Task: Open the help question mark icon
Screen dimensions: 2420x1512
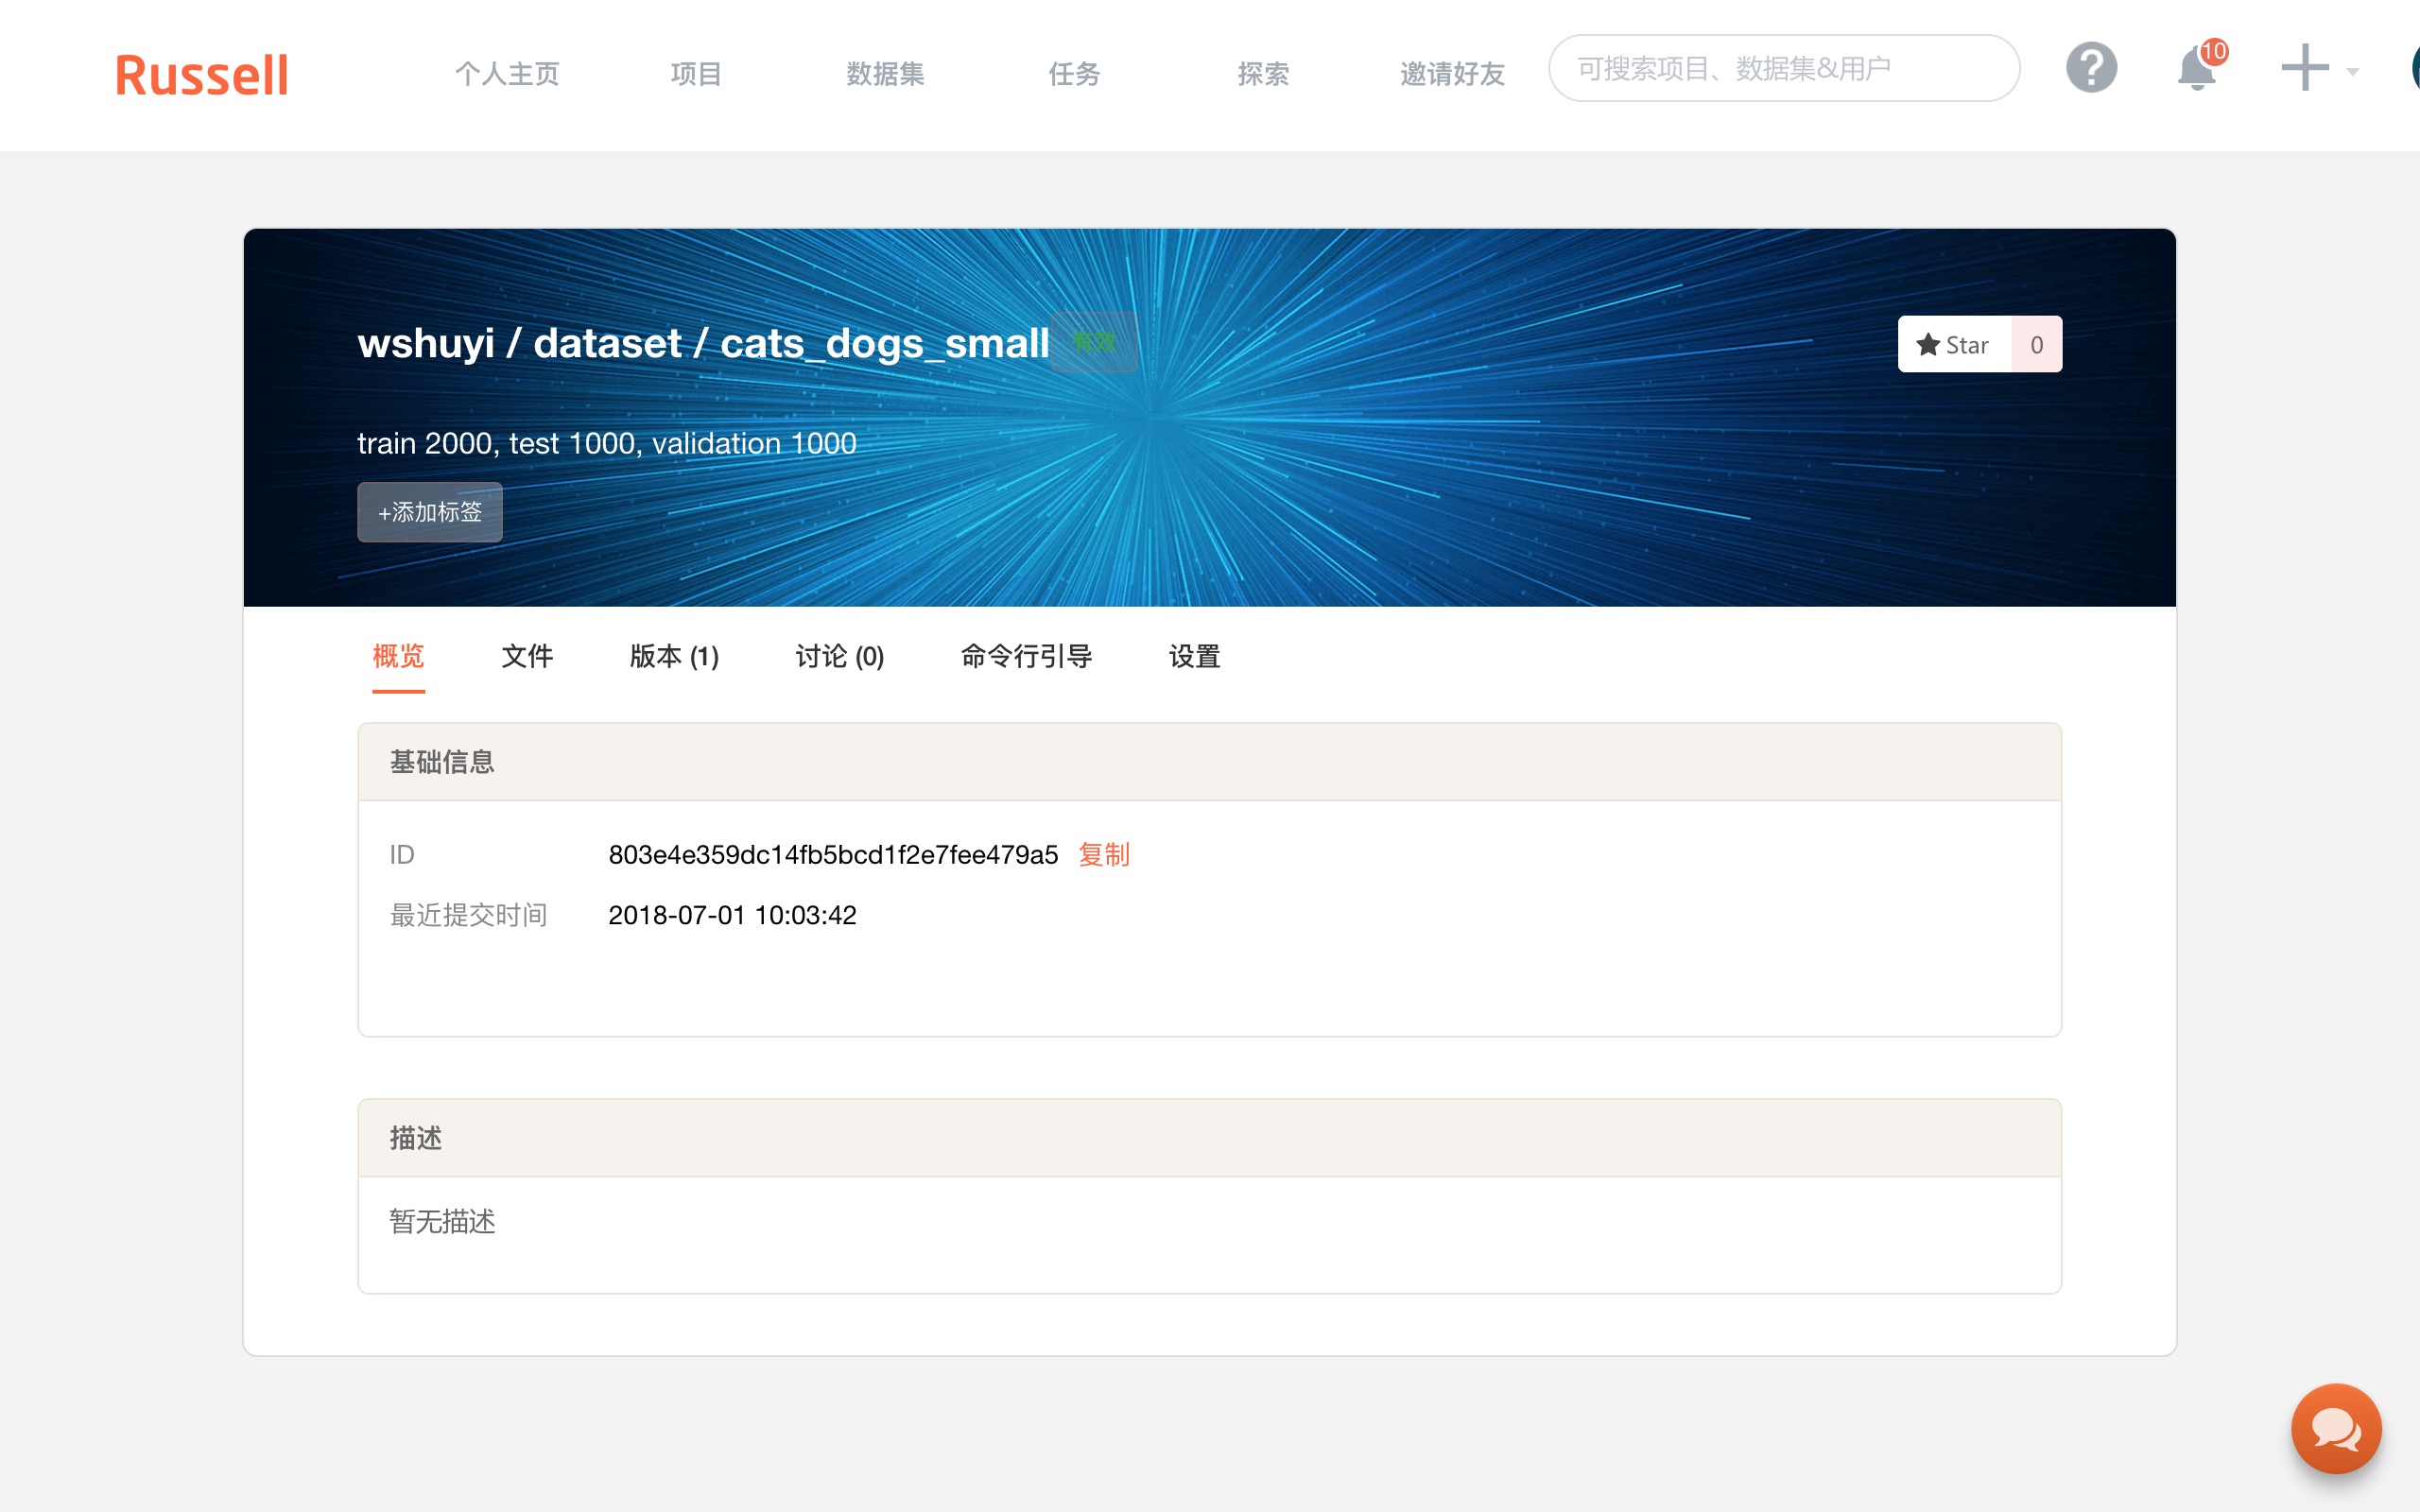Action: tap(2091, 69)
